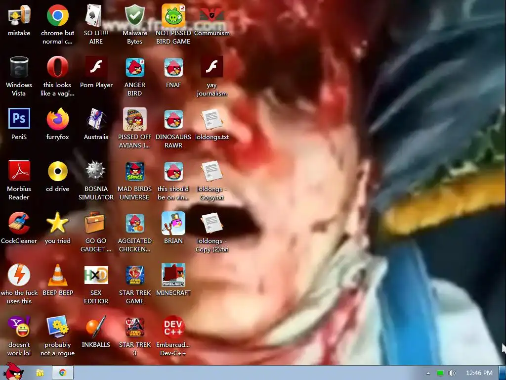Open the 'MINECRAFT' red bird icon
506x380 pixels.
tap(173, 275)
